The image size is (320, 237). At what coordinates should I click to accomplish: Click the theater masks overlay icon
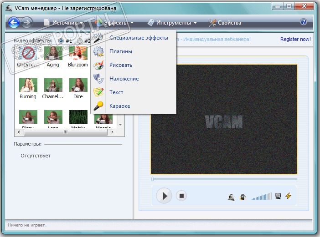point(98,79)
